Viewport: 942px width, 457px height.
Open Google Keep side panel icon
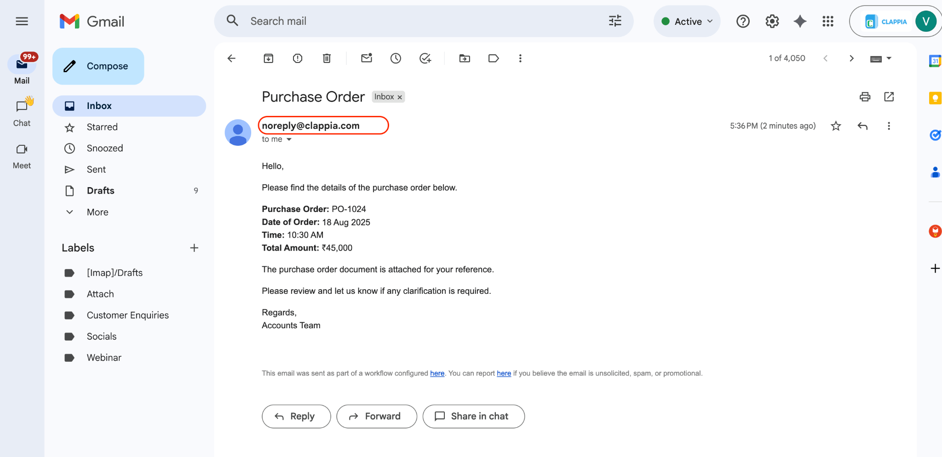pyautogui.click(x=935, y=98)
